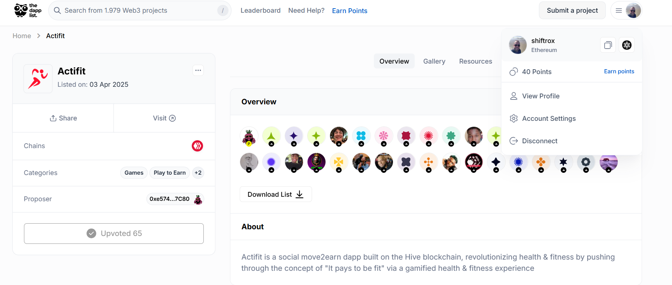This screenshot has width=672, height=285.
Task: Open the three-dots menu on Actifit card
Action: pyautogui.click(x=198, y=70)
